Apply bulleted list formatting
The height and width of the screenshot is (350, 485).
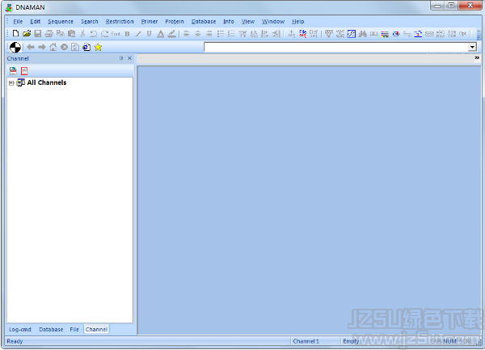click(x=220, y=34)
